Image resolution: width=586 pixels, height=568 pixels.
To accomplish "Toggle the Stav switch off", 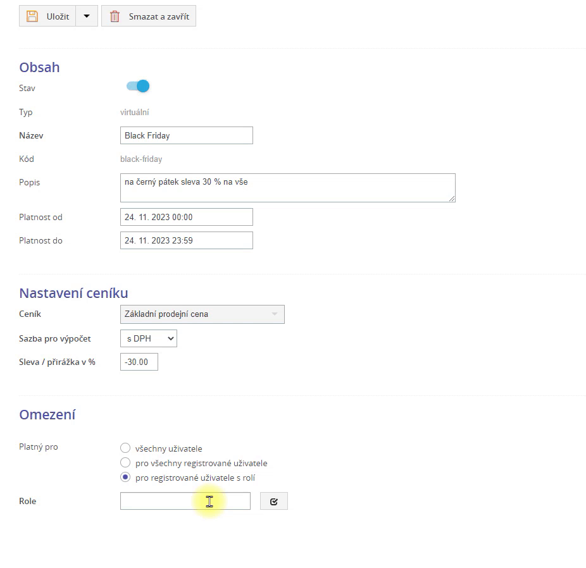I will [x=138, y=86].
